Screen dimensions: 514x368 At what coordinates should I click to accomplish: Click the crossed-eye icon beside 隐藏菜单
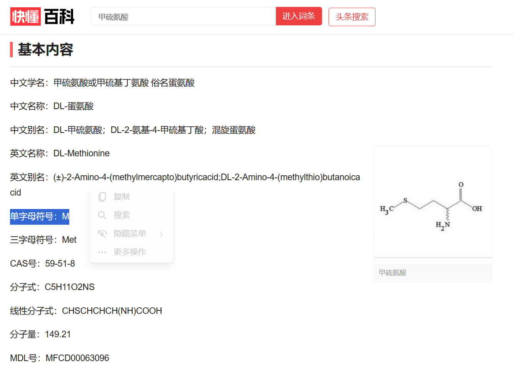point(102,234)
